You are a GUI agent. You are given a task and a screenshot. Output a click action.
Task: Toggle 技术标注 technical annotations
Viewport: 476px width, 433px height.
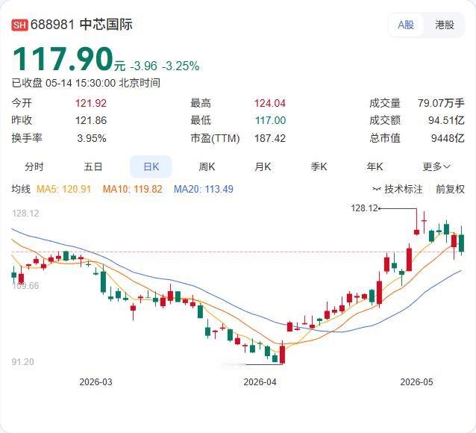pyautogui.click(x=398, y=189)
